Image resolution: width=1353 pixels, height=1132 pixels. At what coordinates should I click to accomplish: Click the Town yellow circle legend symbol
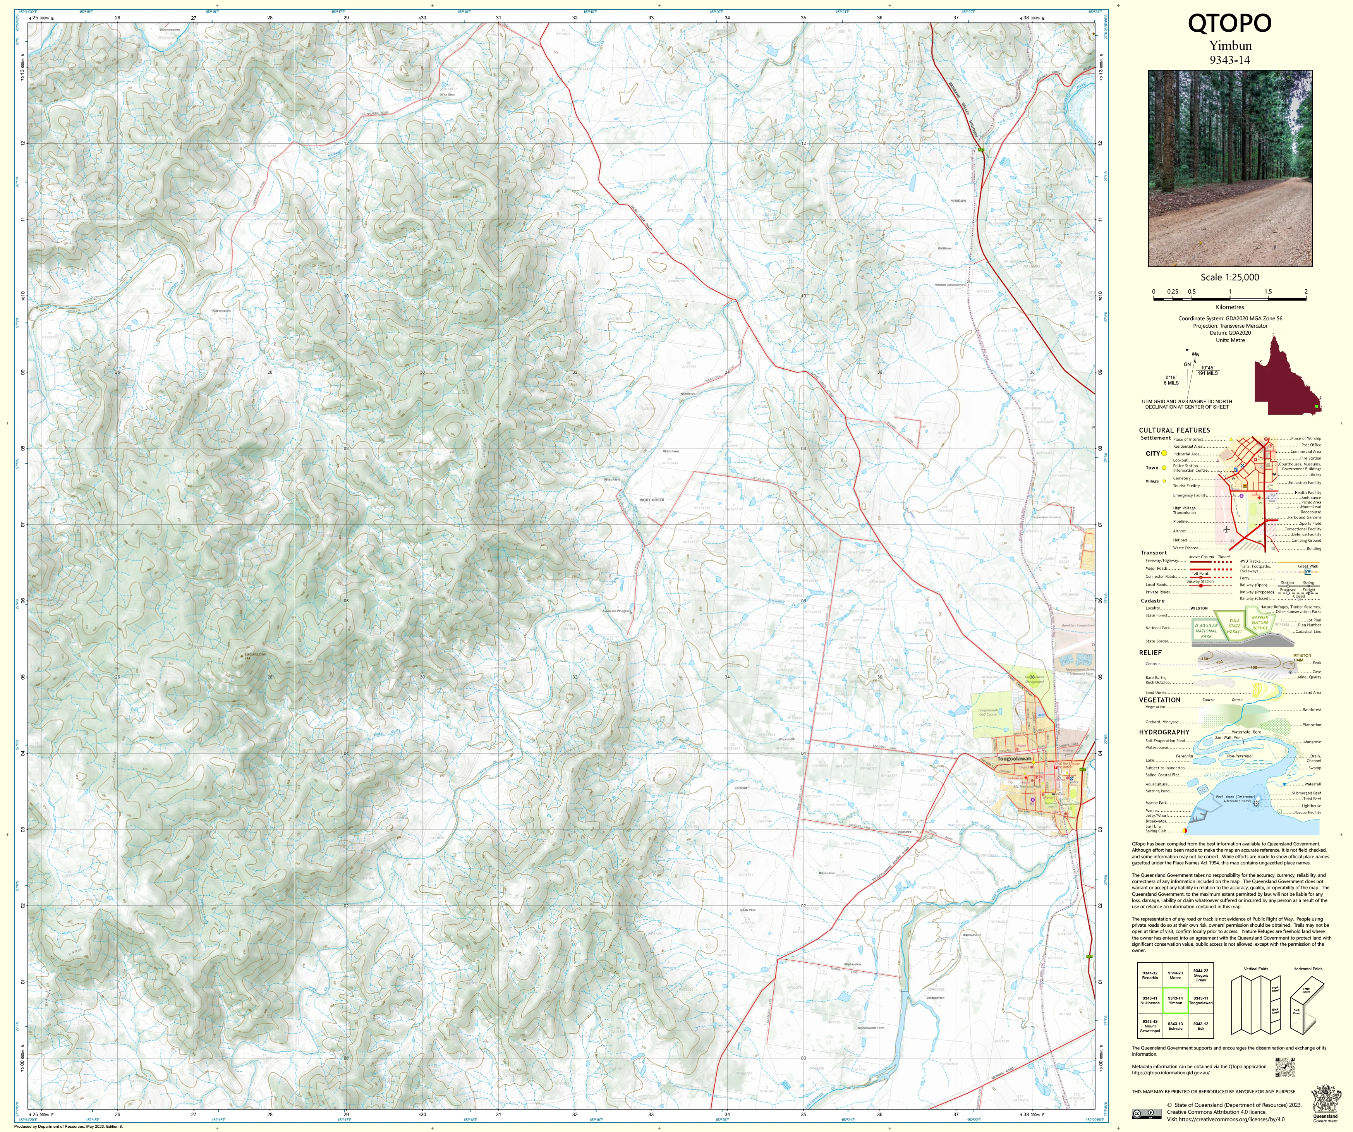tap(1164, 468)
